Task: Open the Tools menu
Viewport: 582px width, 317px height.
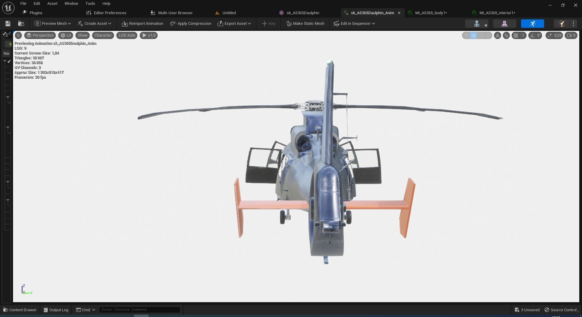Action: point(90,4)
